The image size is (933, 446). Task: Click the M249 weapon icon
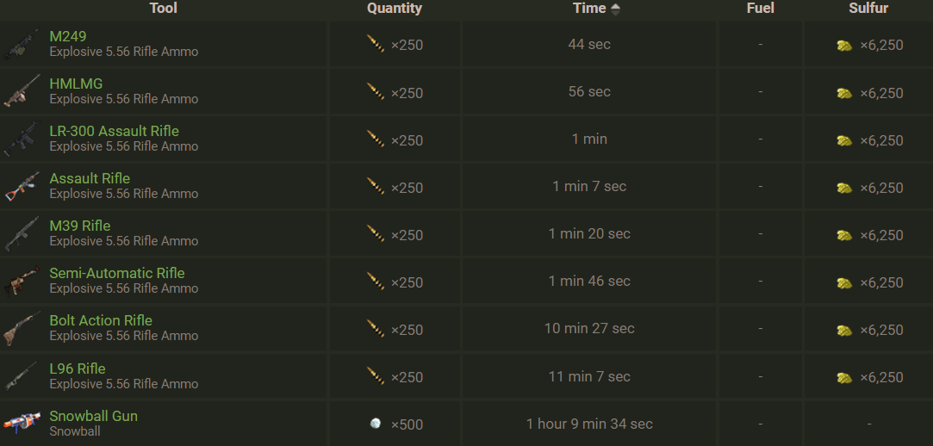pos(21,45)
